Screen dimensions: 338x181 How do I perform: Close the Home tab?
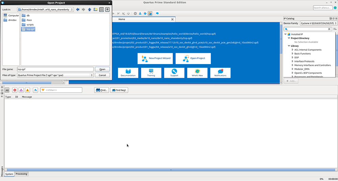172,19
